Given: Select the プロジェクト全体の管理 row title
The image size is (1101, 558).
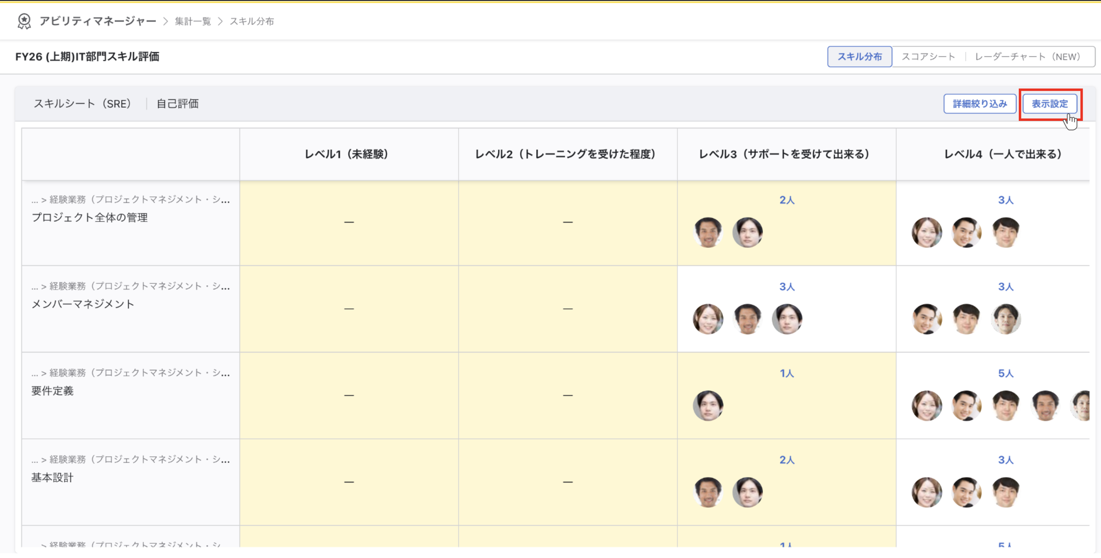Looking at the screenshot, I should (90, 217).
